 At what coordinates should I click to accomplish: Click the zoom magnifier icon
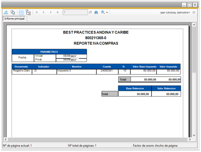(103, 13)
